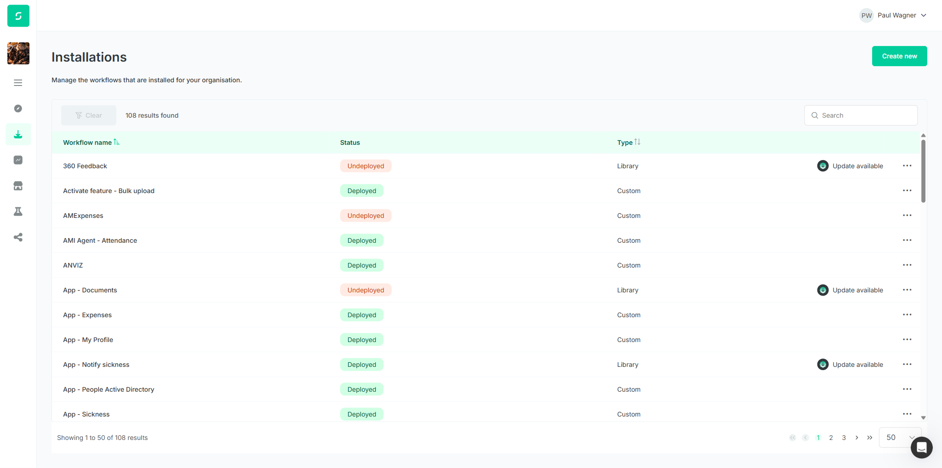Expand the Paul Wagner user menu

click(x=893, y=15)
